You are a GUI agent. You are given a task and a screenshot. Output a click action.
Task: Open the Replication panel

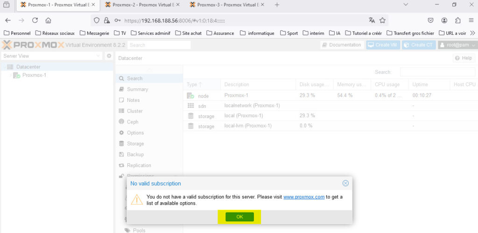click(149, 165)
